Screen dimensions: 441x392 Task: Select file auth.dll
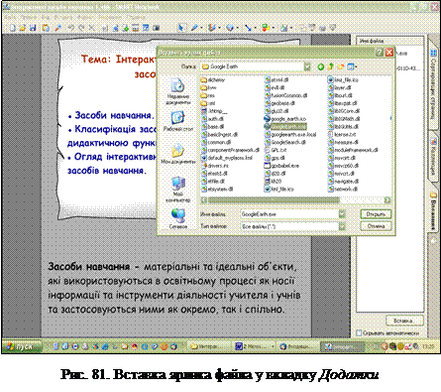(x=212, y=119)
